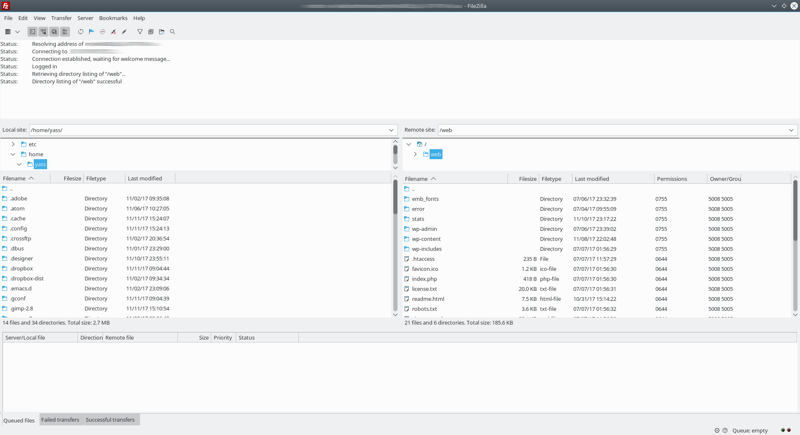Select the remote wp-content folder icon
The height and width of the screenshot is (435, 800).
pyautogui.click(x=407, y=239)
